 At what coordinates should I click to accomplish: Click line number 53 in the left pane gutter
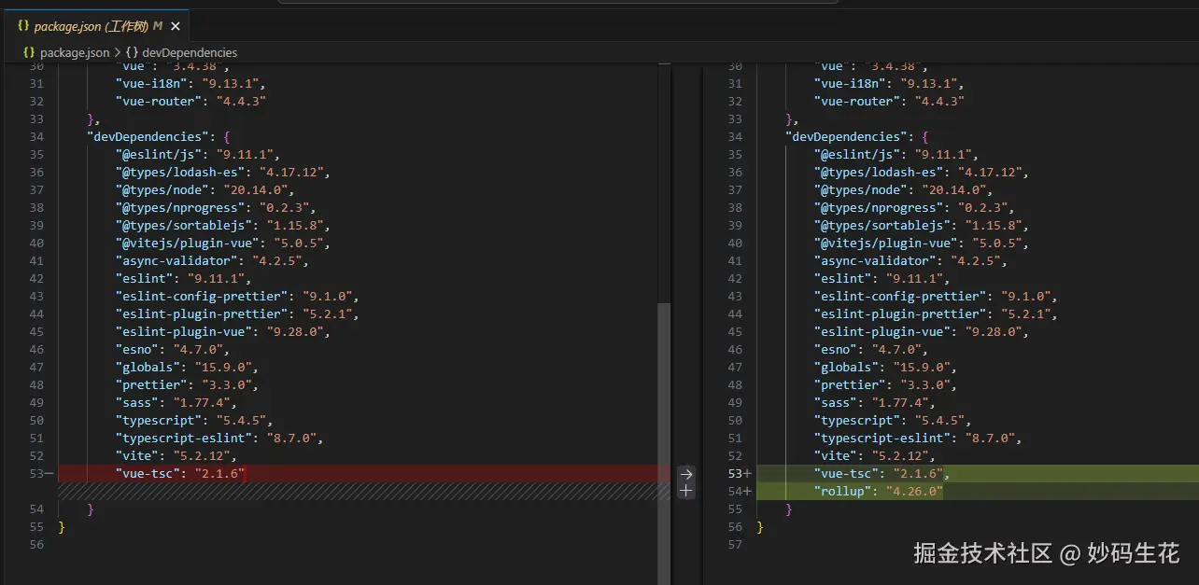36,474
